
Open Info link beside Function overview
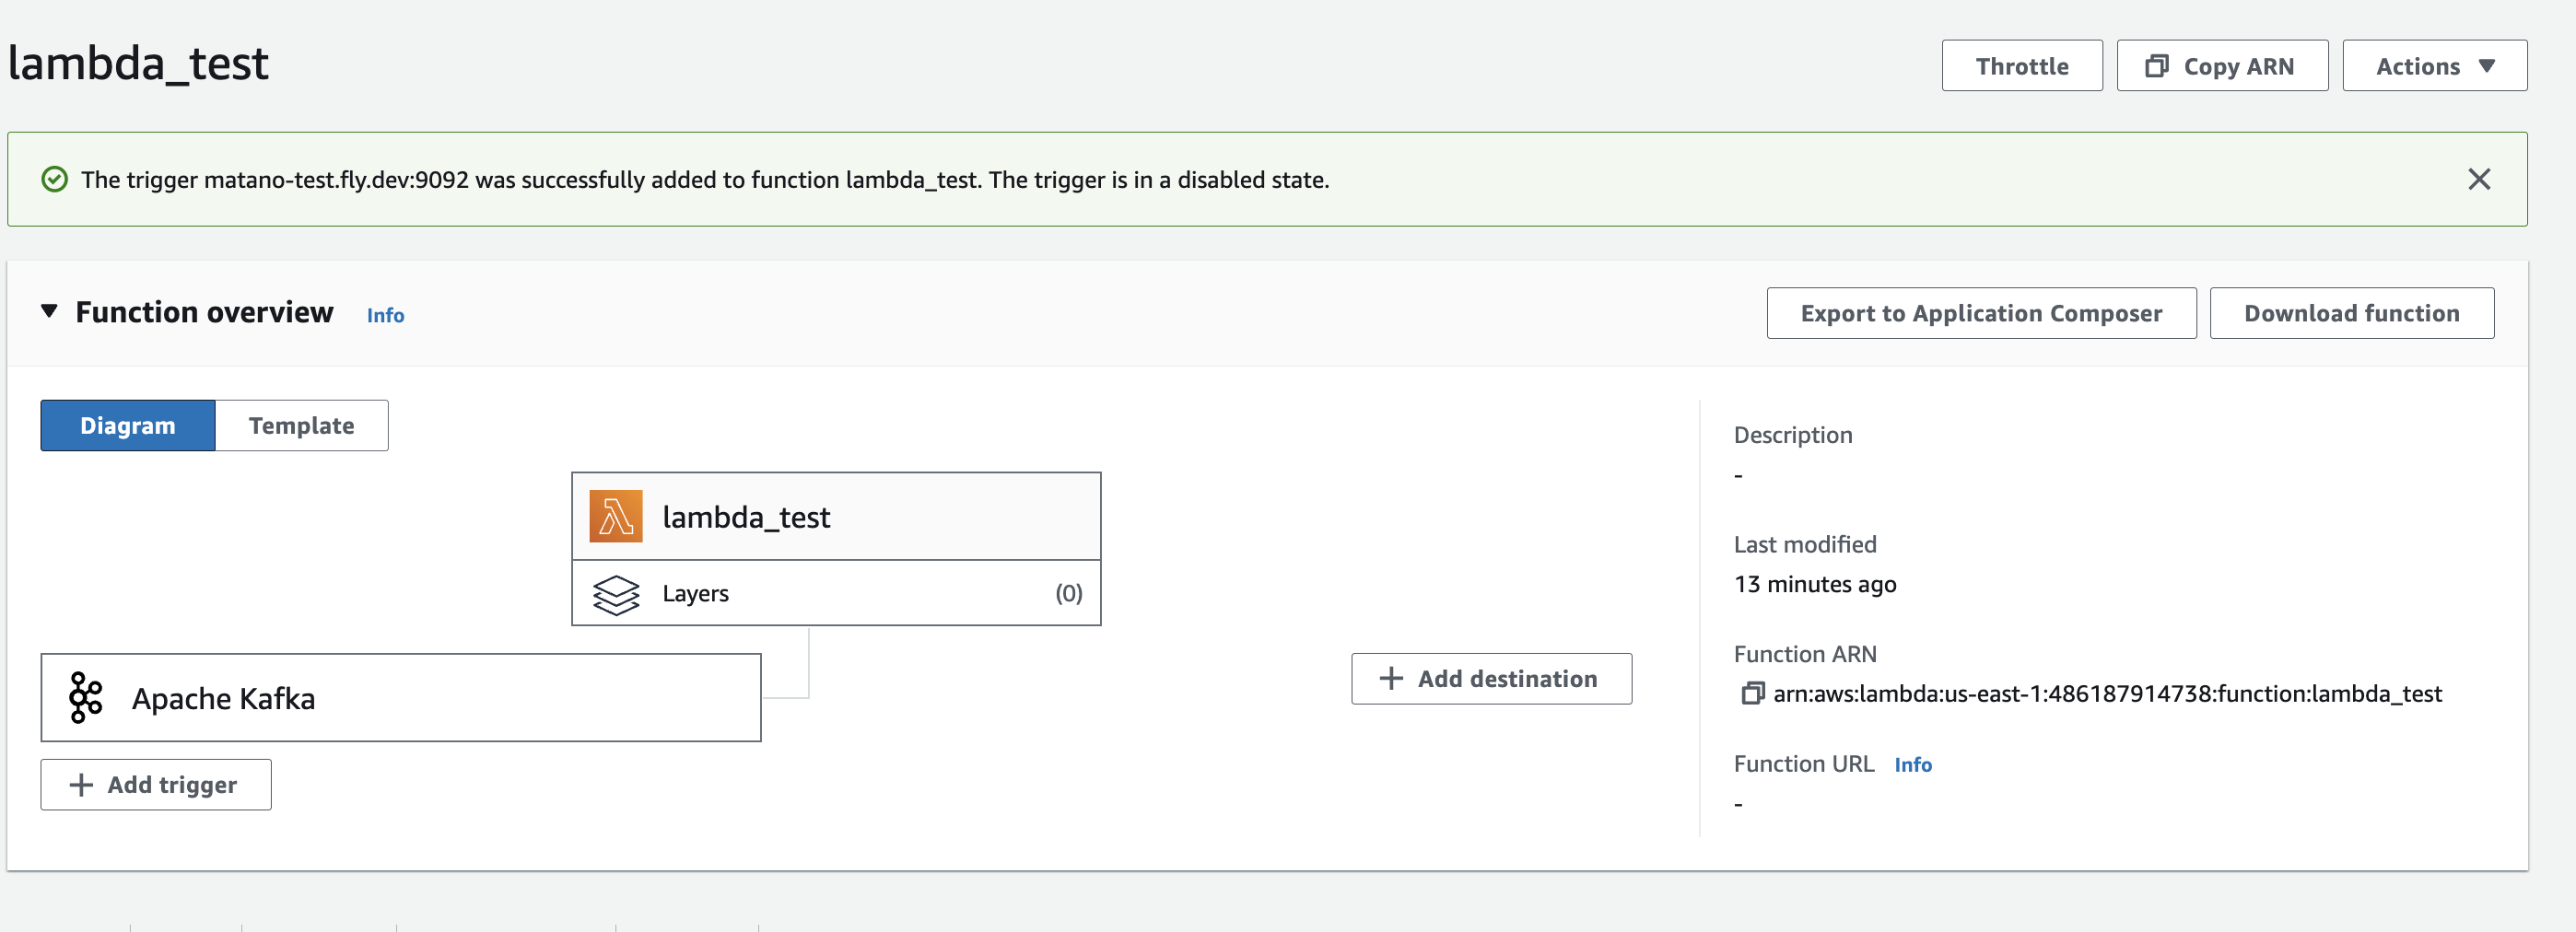tap(385, 315)
